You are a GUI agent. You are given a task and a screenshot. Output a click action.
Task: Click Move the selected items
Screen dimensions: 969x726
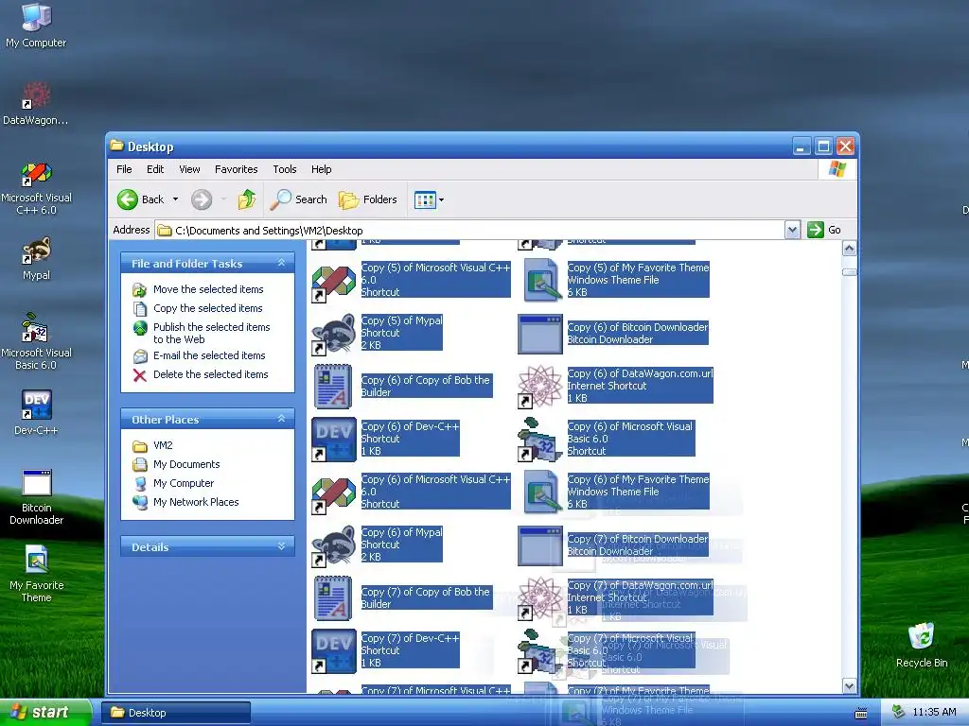pyautogui.click(x=207, y=289)
